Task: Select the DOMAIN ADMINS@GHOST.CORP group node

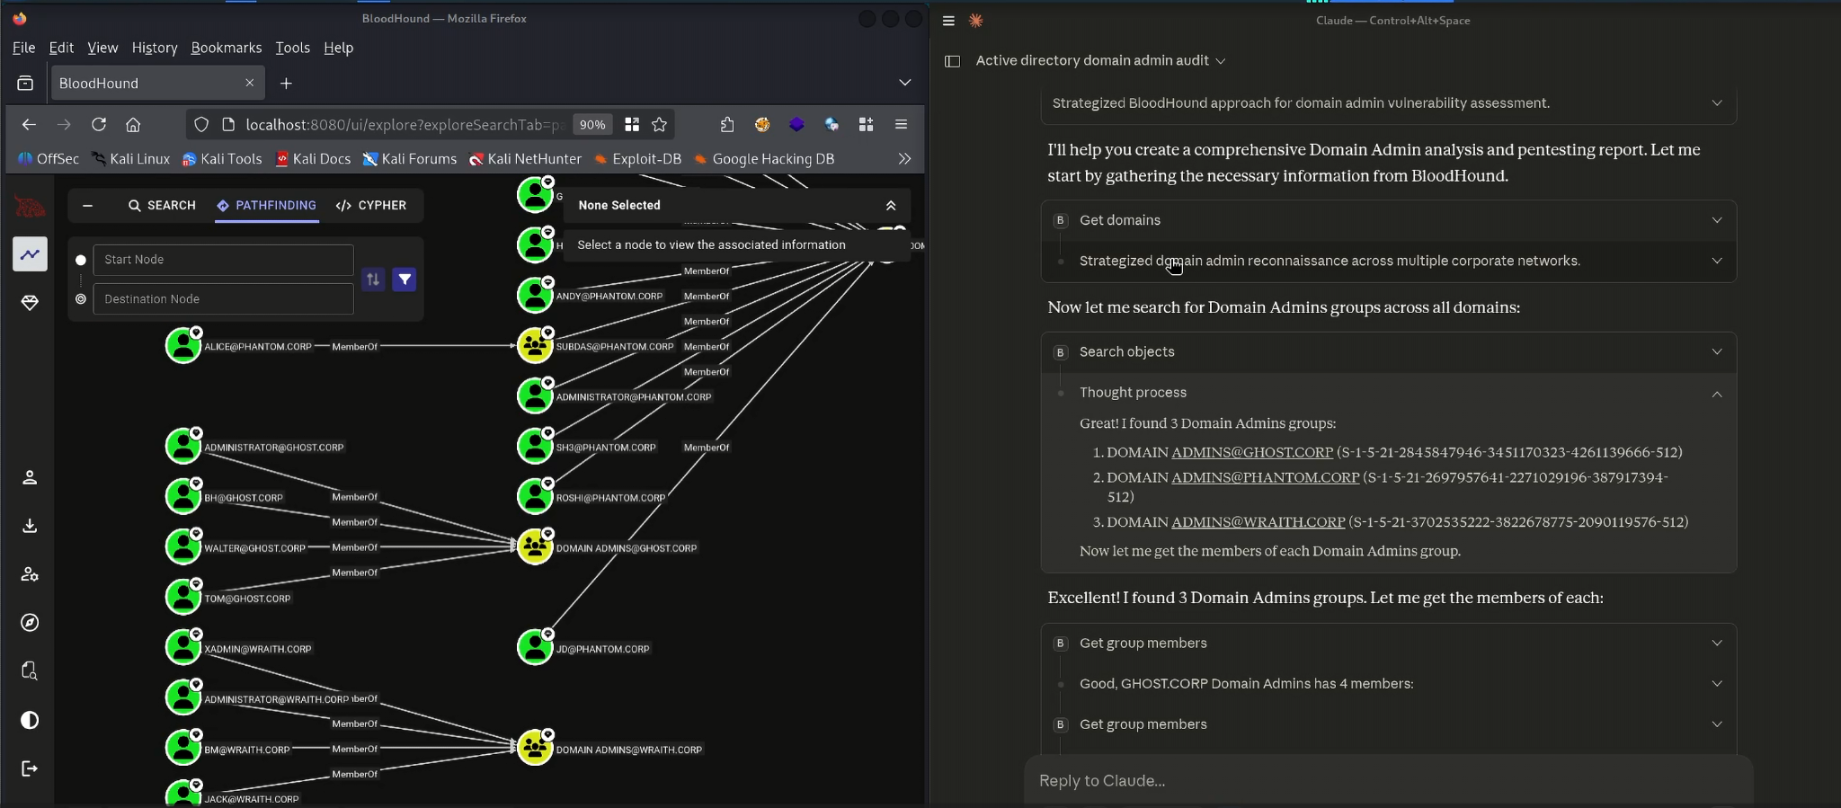Action: [x=536, y=547]
